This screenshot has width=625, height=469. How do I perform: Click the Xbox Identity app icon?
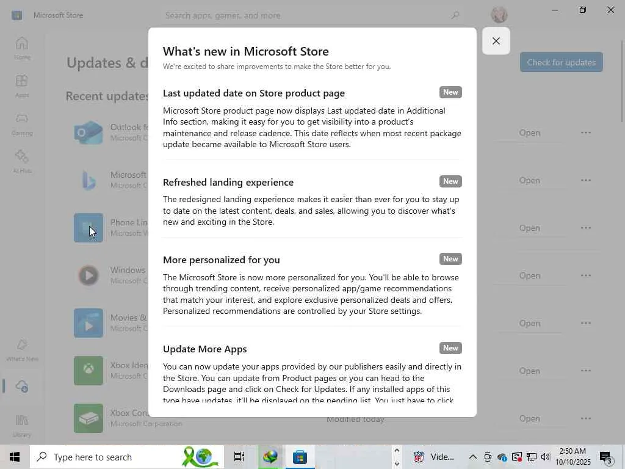(89, 371)
